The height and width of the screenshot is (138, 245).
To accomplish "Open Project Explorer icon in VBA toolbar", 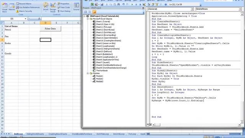I will click(149, 4).
